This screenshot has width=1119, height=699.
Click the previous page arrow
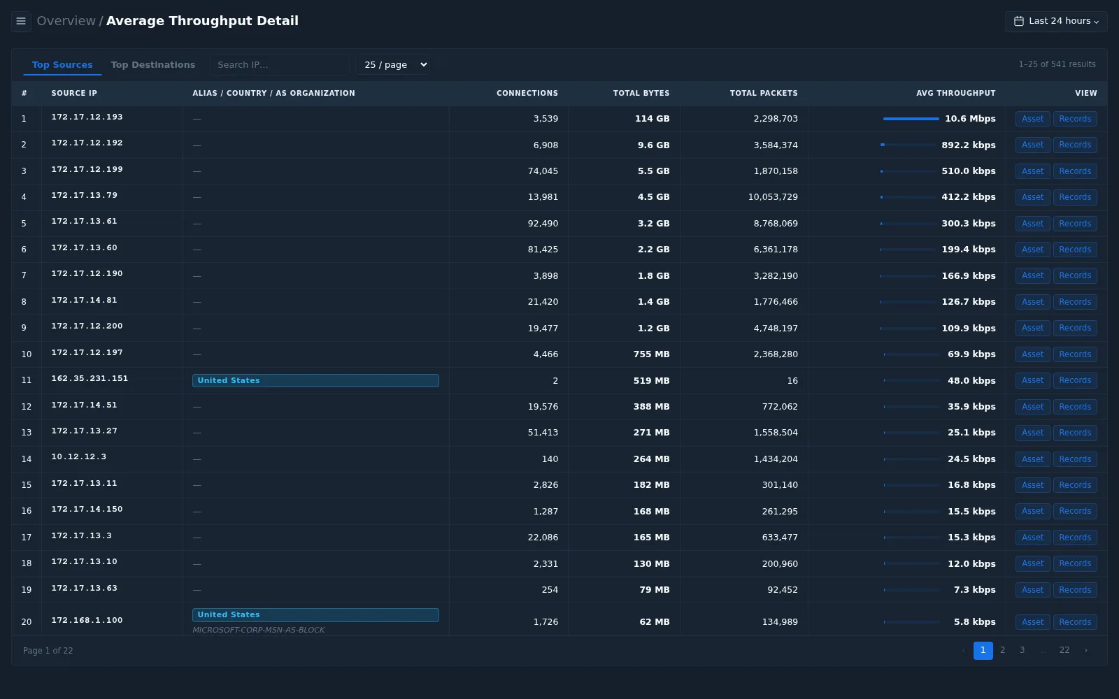click(x=963, y=650)
